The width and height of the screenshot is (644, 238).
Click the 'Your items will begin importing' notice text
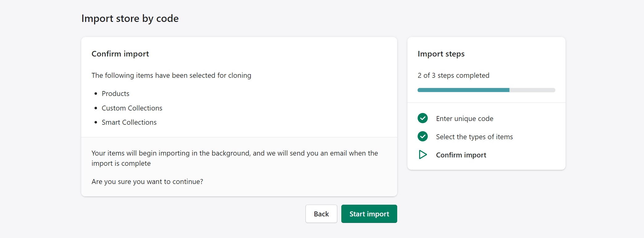(235, 158)
